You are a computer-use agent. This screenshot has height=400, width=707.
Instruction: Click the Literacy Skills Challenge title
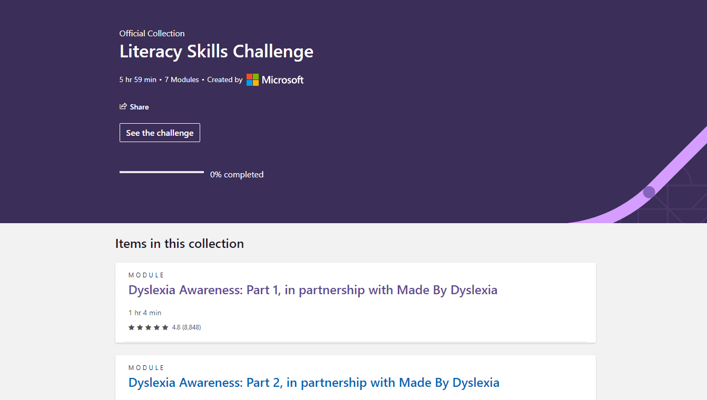217,52
